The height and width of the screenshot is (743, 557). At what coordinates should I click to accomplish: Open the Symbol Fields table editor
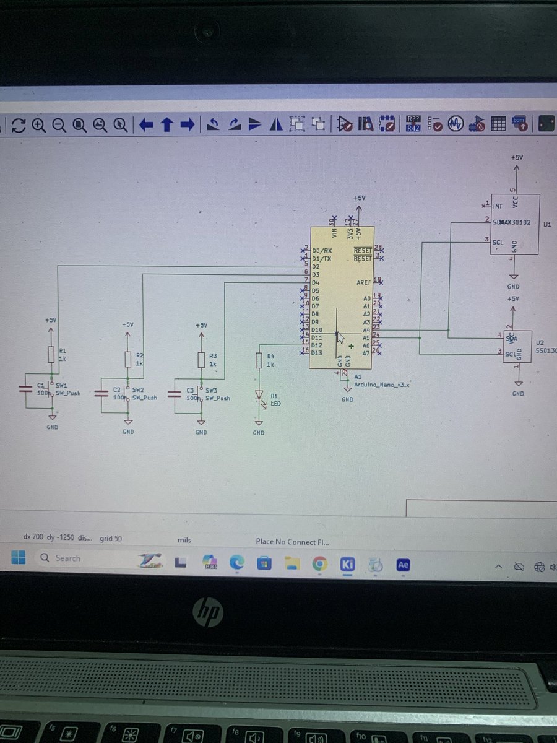click(x=498, y=123)
